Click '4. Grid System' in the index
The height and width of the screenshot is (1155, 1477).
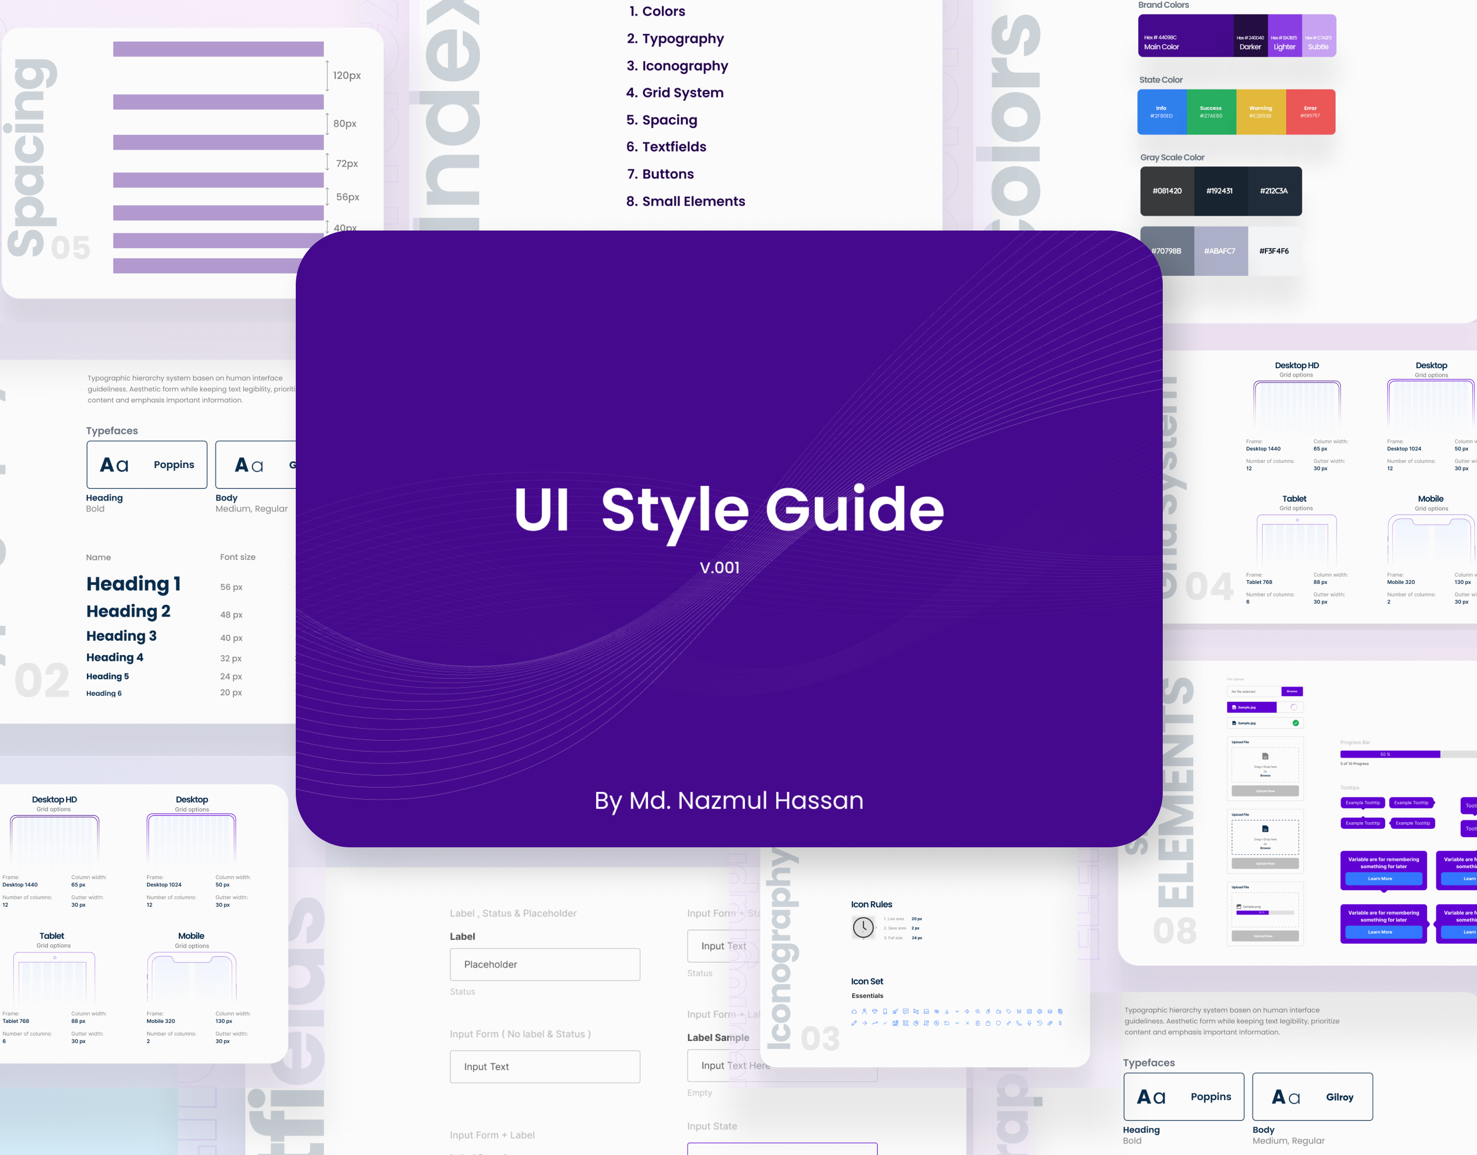pyautogui.click(x=675, y=93)
